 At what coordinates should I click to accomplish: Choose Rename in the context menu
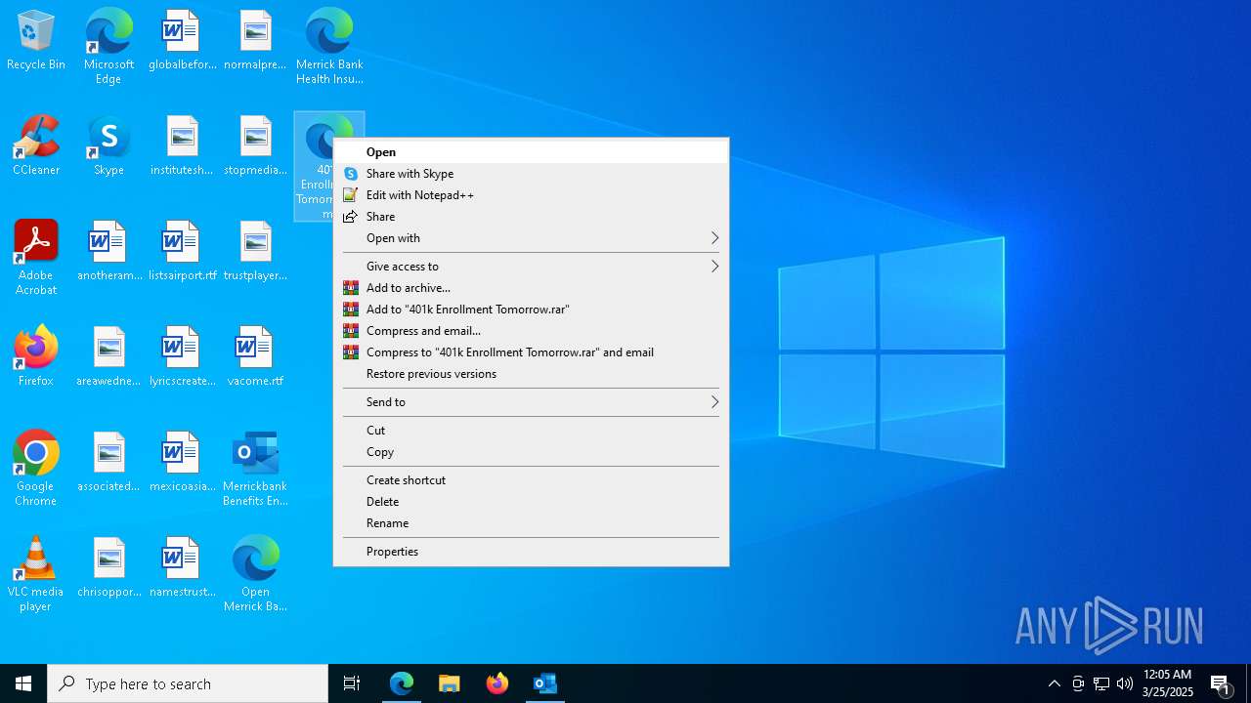531,523
